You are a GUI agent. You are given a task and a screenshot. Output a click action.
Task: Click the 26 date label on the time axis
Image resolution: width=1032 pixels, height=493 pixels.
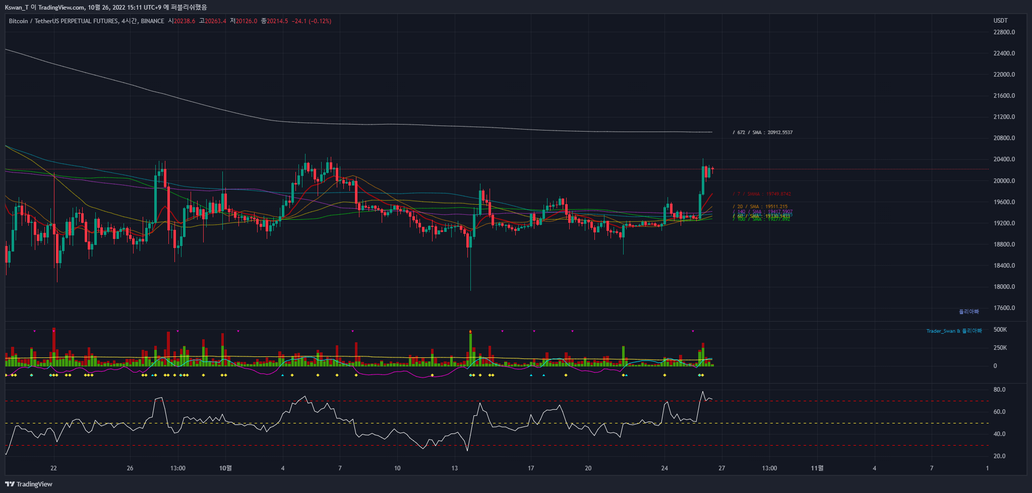coord(130,468)
